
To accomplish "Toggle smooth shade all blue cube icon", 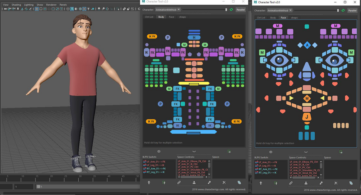I will [x=72, y=9].
